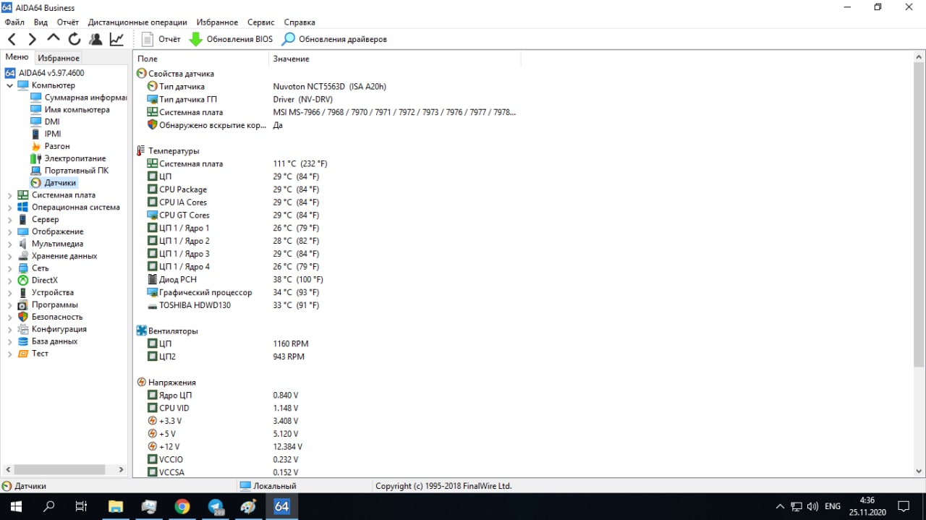Screen dimensions: 926x520
Task: Click the Поле column header
Action: [x=200, y=59]
